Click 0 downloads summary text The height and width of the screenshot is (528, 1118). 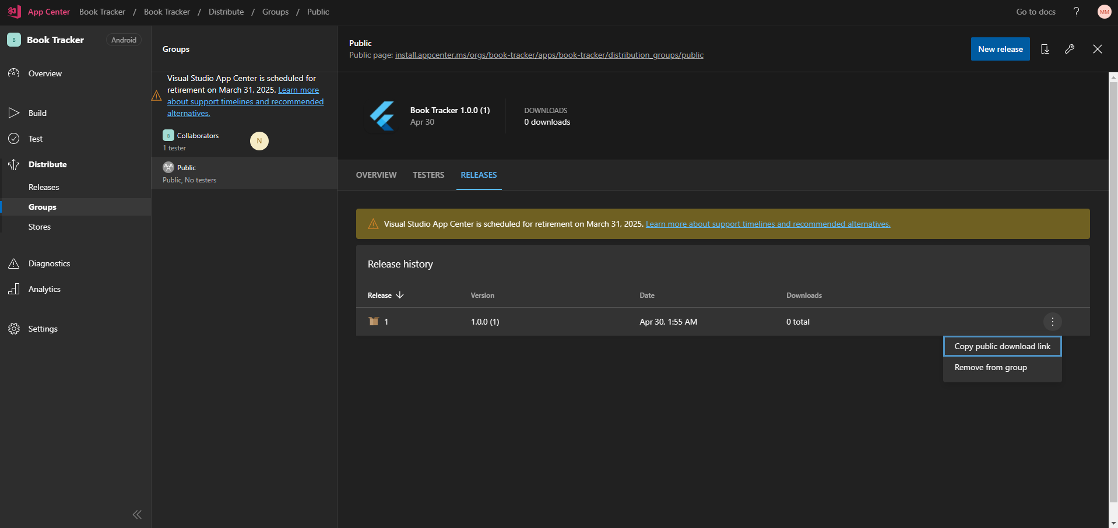tap(547, 122)
